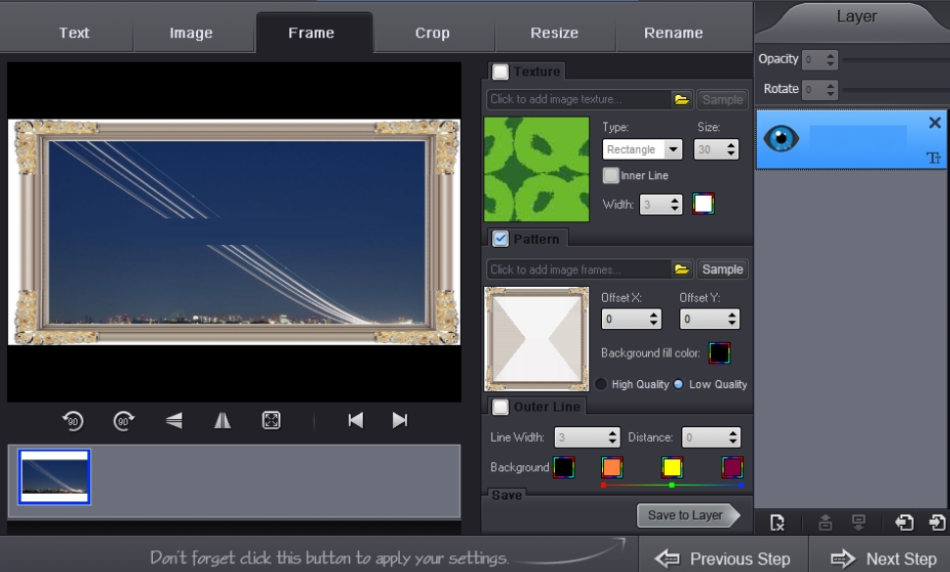Delete the layer with X icon
Screen dimensions: 950x572
934,123
